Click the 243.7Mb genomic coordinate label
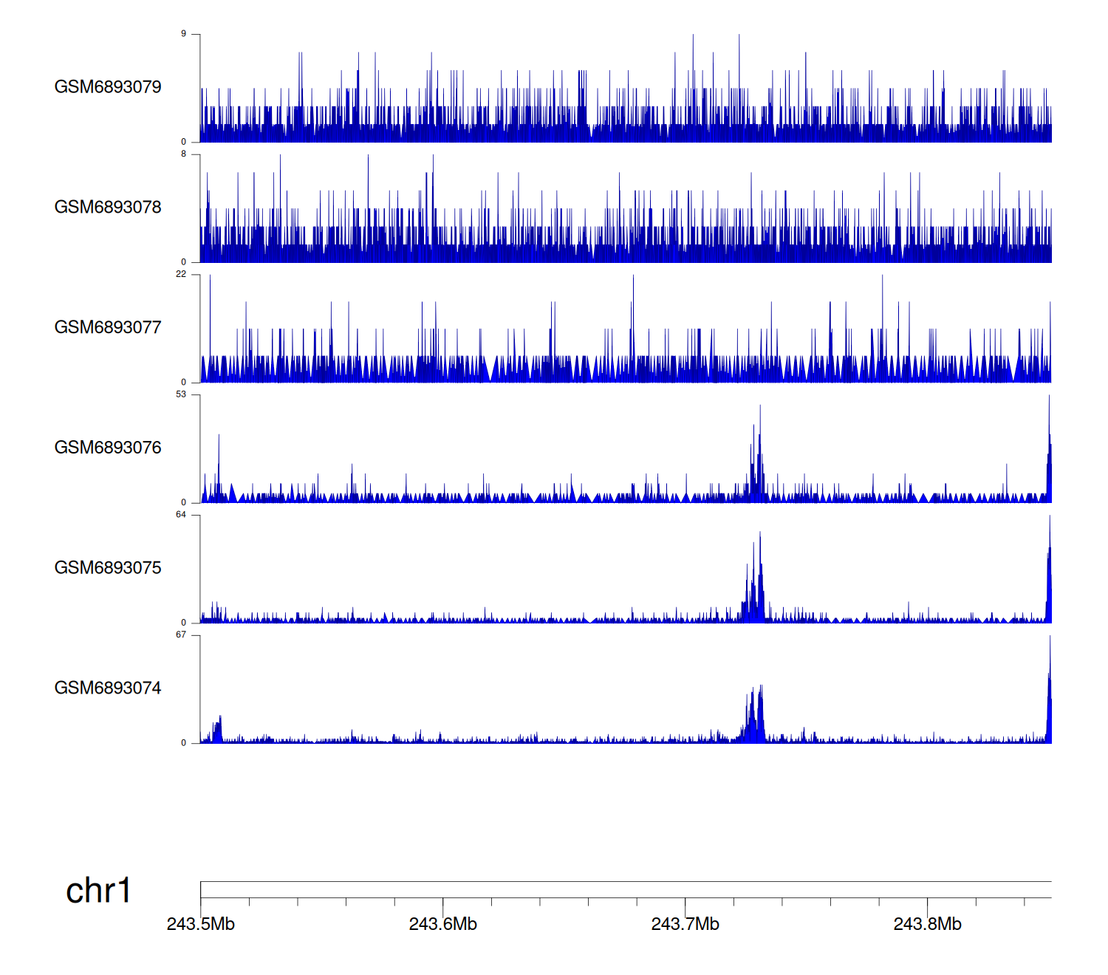1108x975 pixels. click(x=685, y=924)
